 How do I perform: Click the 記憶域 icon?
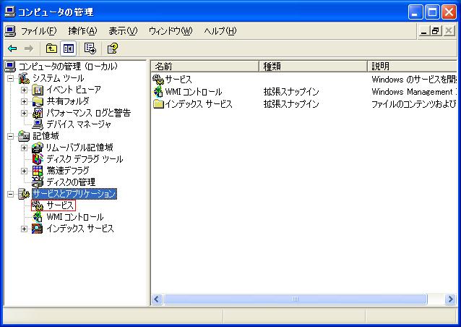coord(24,136)
